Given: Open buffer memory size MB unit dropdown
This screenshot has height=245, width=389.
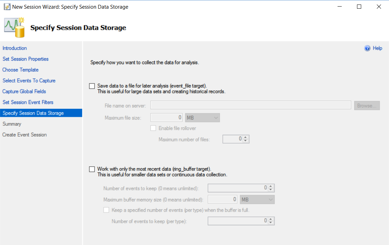Looking at the screenshot, I should (258, 200).
